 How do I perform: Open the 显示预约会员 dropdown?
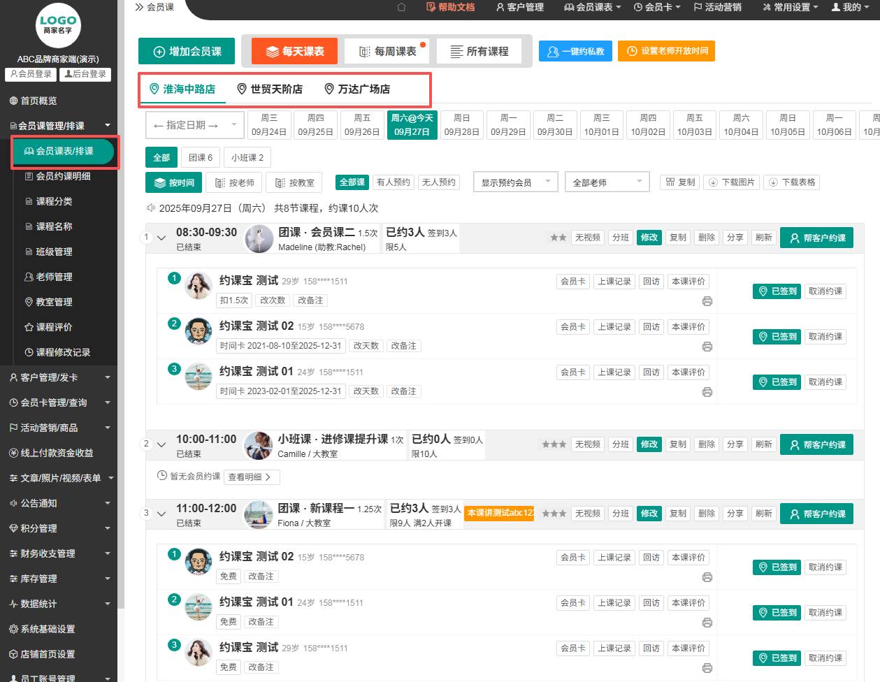tap(515, 183)
